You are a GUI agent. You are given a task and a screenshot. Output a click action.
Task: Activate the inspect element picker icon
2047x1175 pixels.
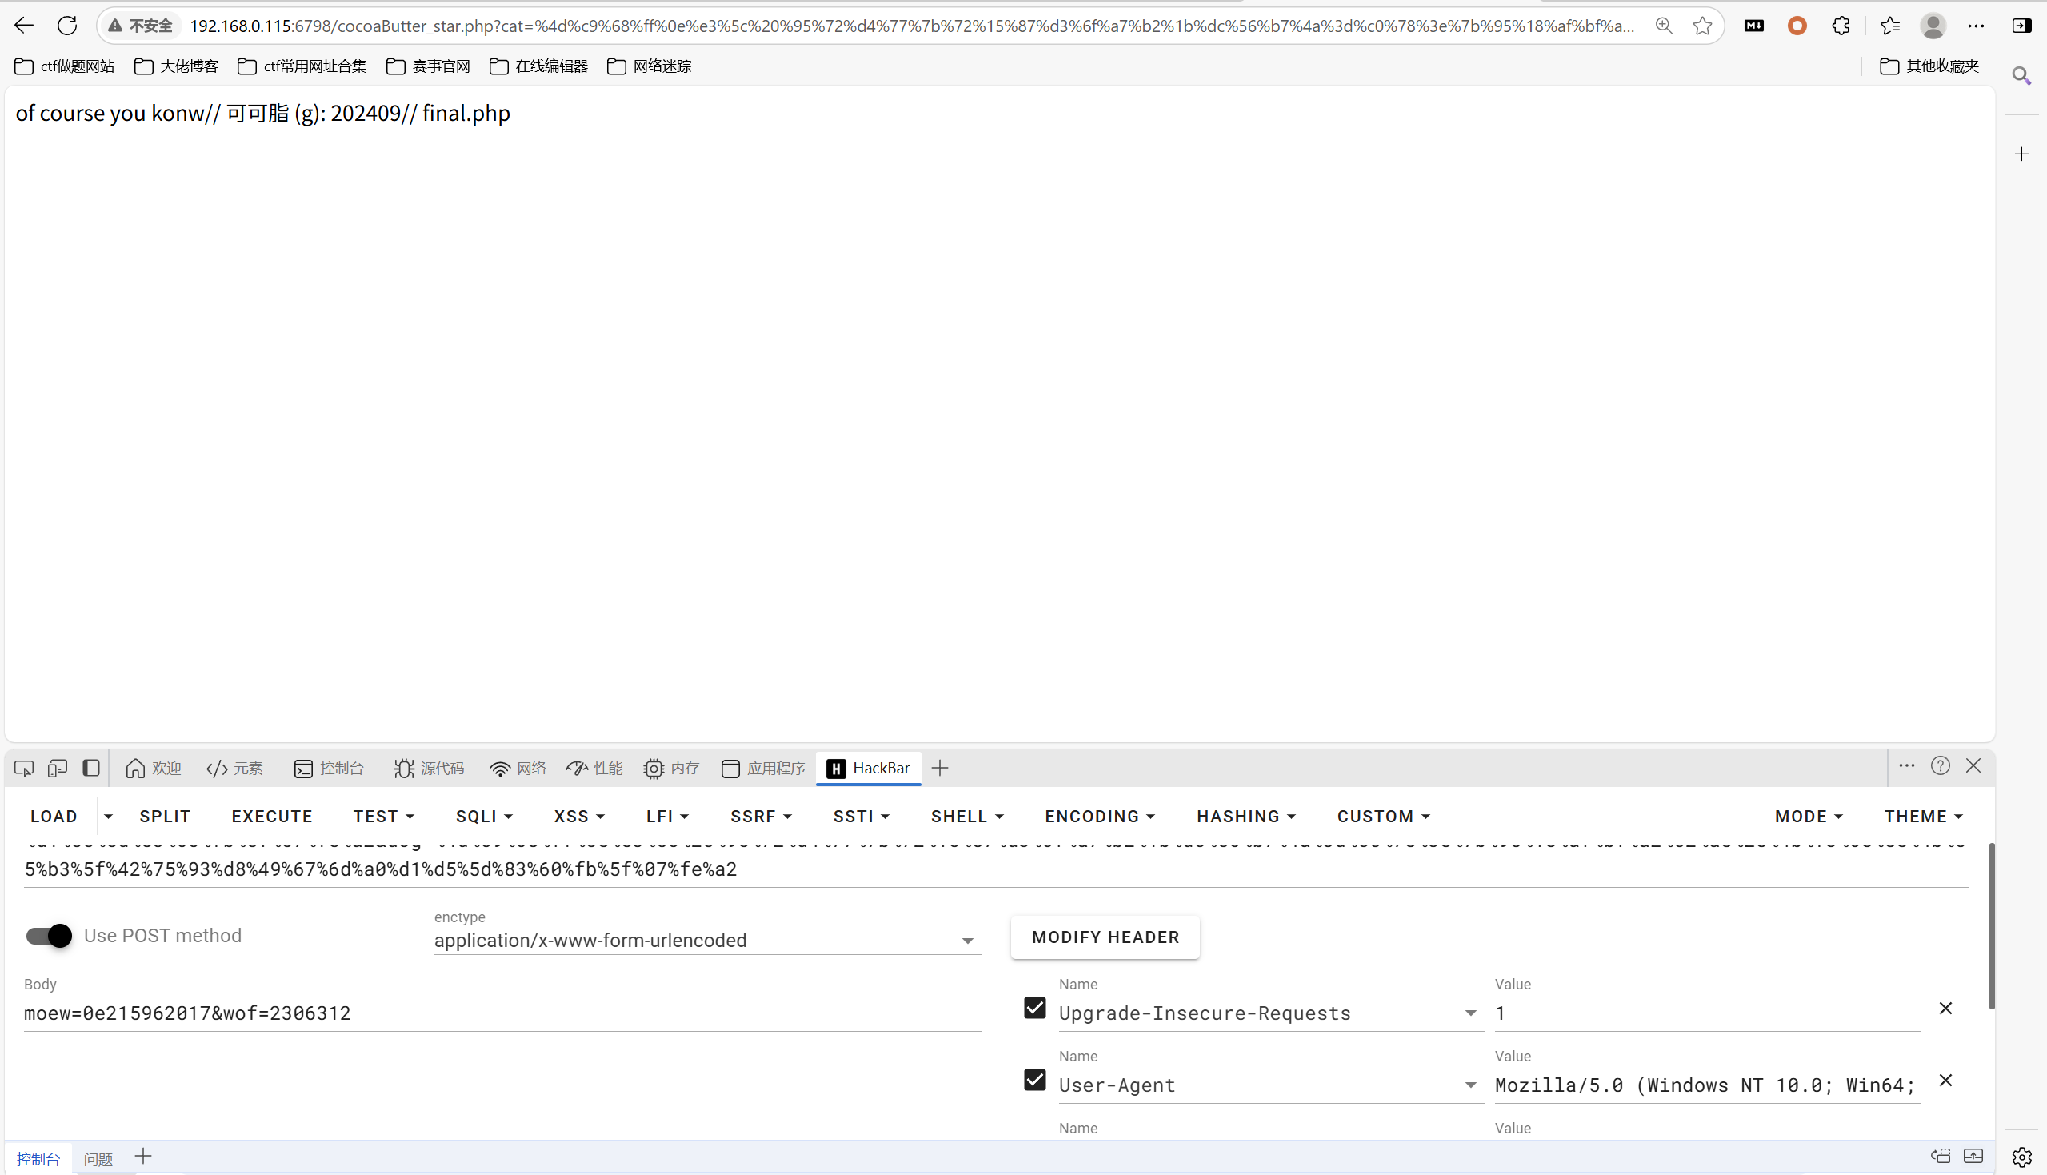coord(24,768)
